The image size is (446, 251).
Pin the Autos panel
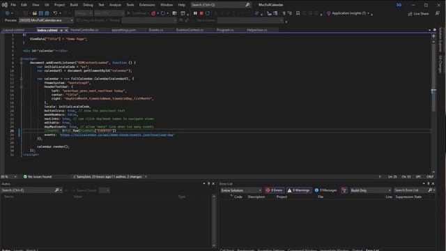click(x=208, y=184)
